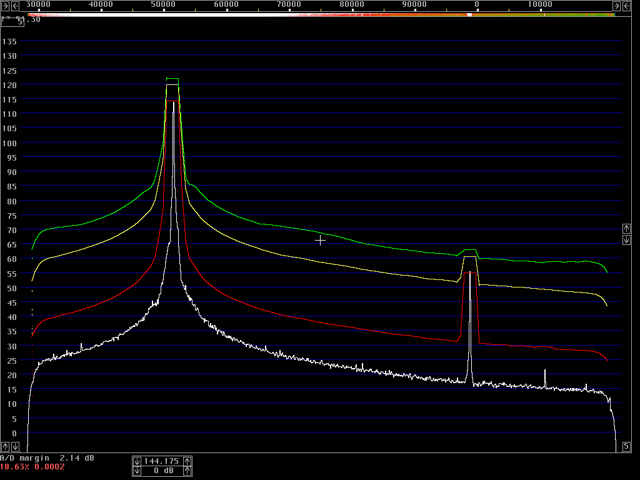This screenshot has height=480, width=640.
Task: Click the boxed 5 at bottom right corner
Action: pyautogui.click(x=626, y=446)
